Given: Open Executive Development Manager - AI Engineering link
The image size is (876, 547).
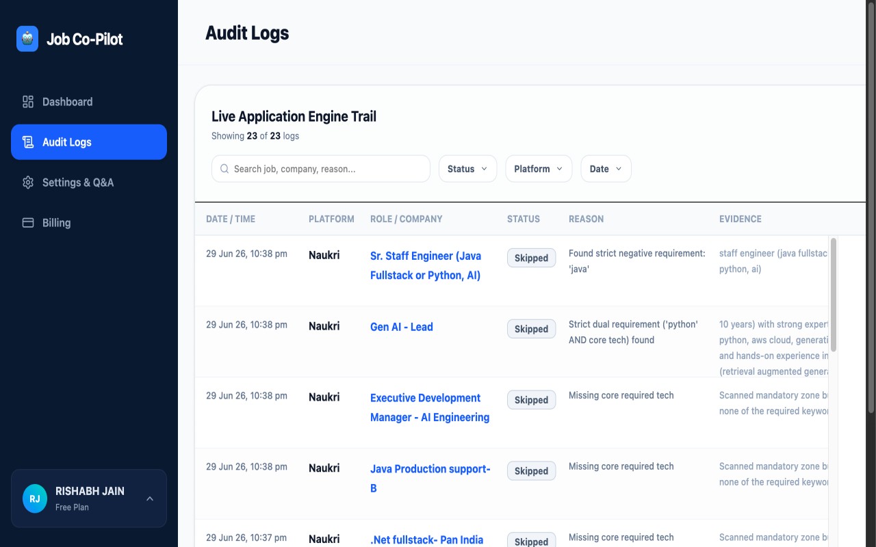Looking at the screenshot, I should pyautogui.click(x=430, y=408).
